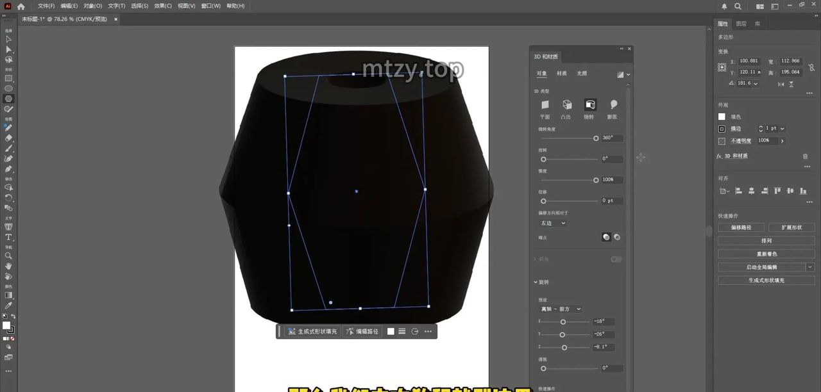Pick the Zoom tool in the toolbar

click(x=8, y=256)
